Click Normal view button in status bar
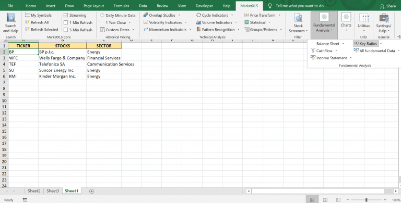401x203 pixels. click(x=312, y=200)
